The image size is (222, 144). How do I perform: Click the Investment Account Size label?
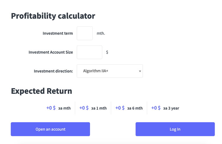click(51, 52)
